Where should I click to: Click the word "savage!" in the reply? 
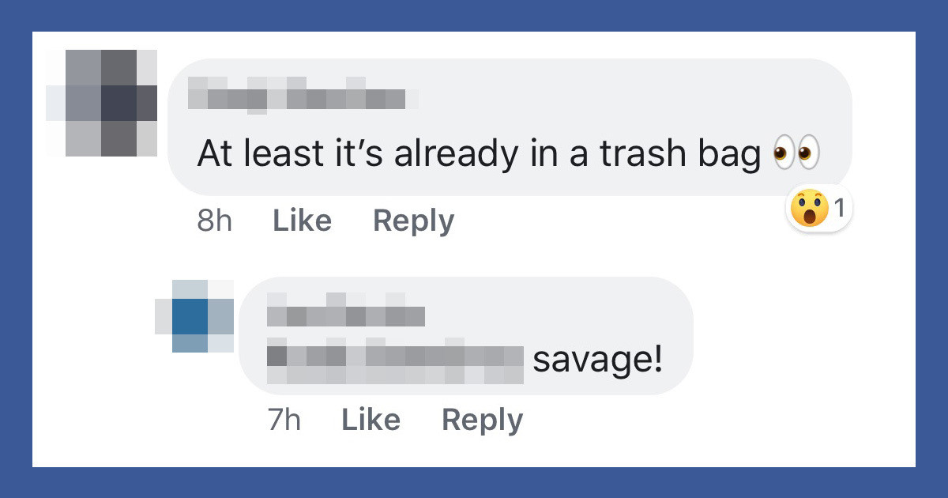(598, 361)
